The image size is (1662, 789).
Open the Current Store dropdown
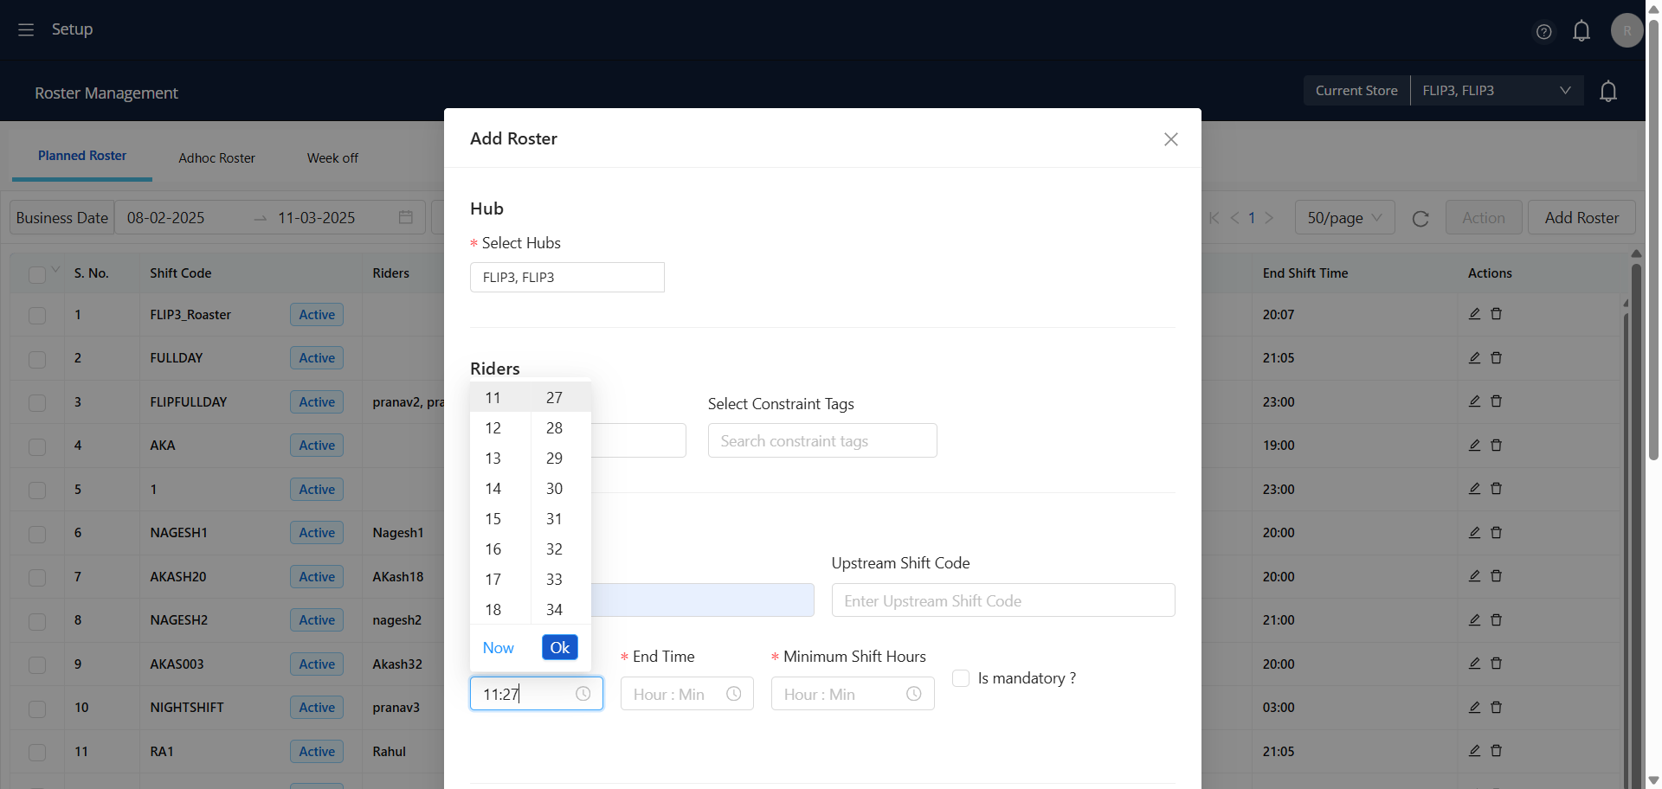coord(1497,91)
